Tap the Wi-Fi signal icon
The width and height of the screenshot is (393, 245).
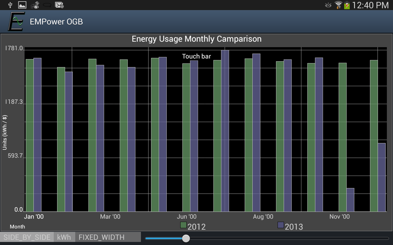338,5
